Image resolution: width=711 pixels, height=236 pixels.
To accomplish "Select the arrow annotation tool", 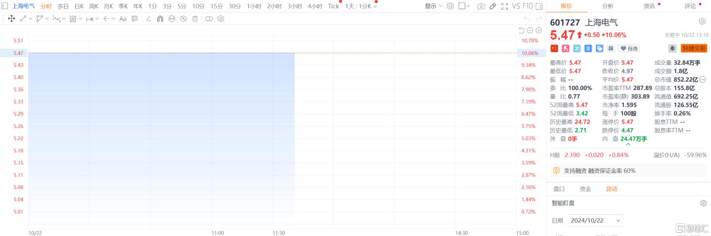I will click(x=106, y=19).
